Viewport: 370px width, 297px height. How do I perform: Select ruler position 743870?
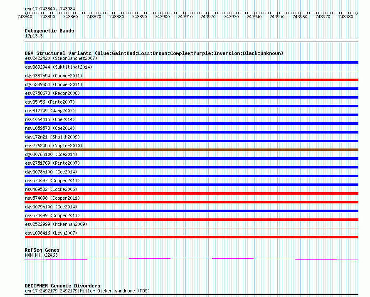94,17
